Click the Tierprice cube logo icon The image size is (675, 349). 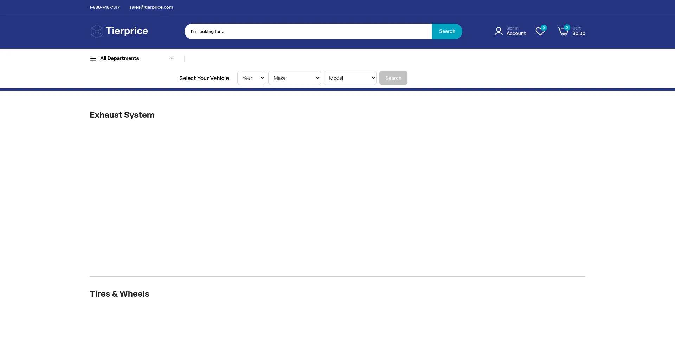(x=97, y=31)
